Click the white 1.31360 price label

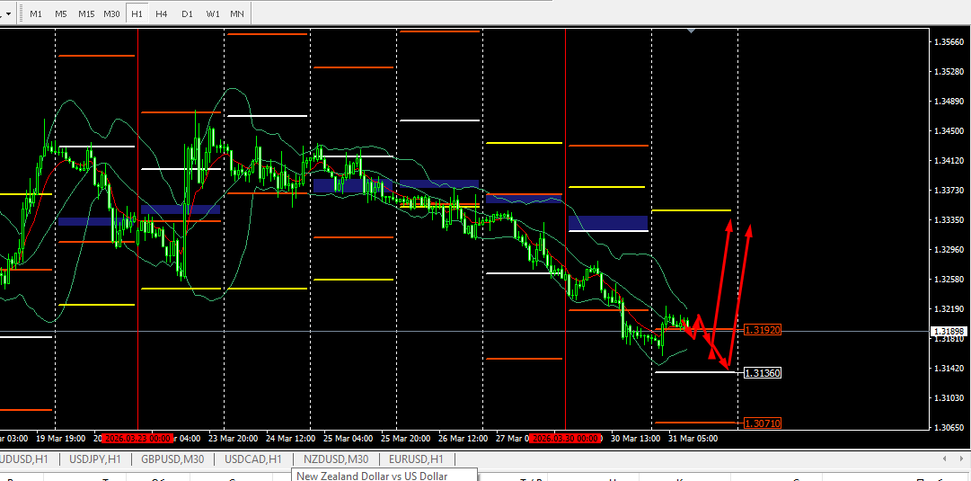[763, 373]
